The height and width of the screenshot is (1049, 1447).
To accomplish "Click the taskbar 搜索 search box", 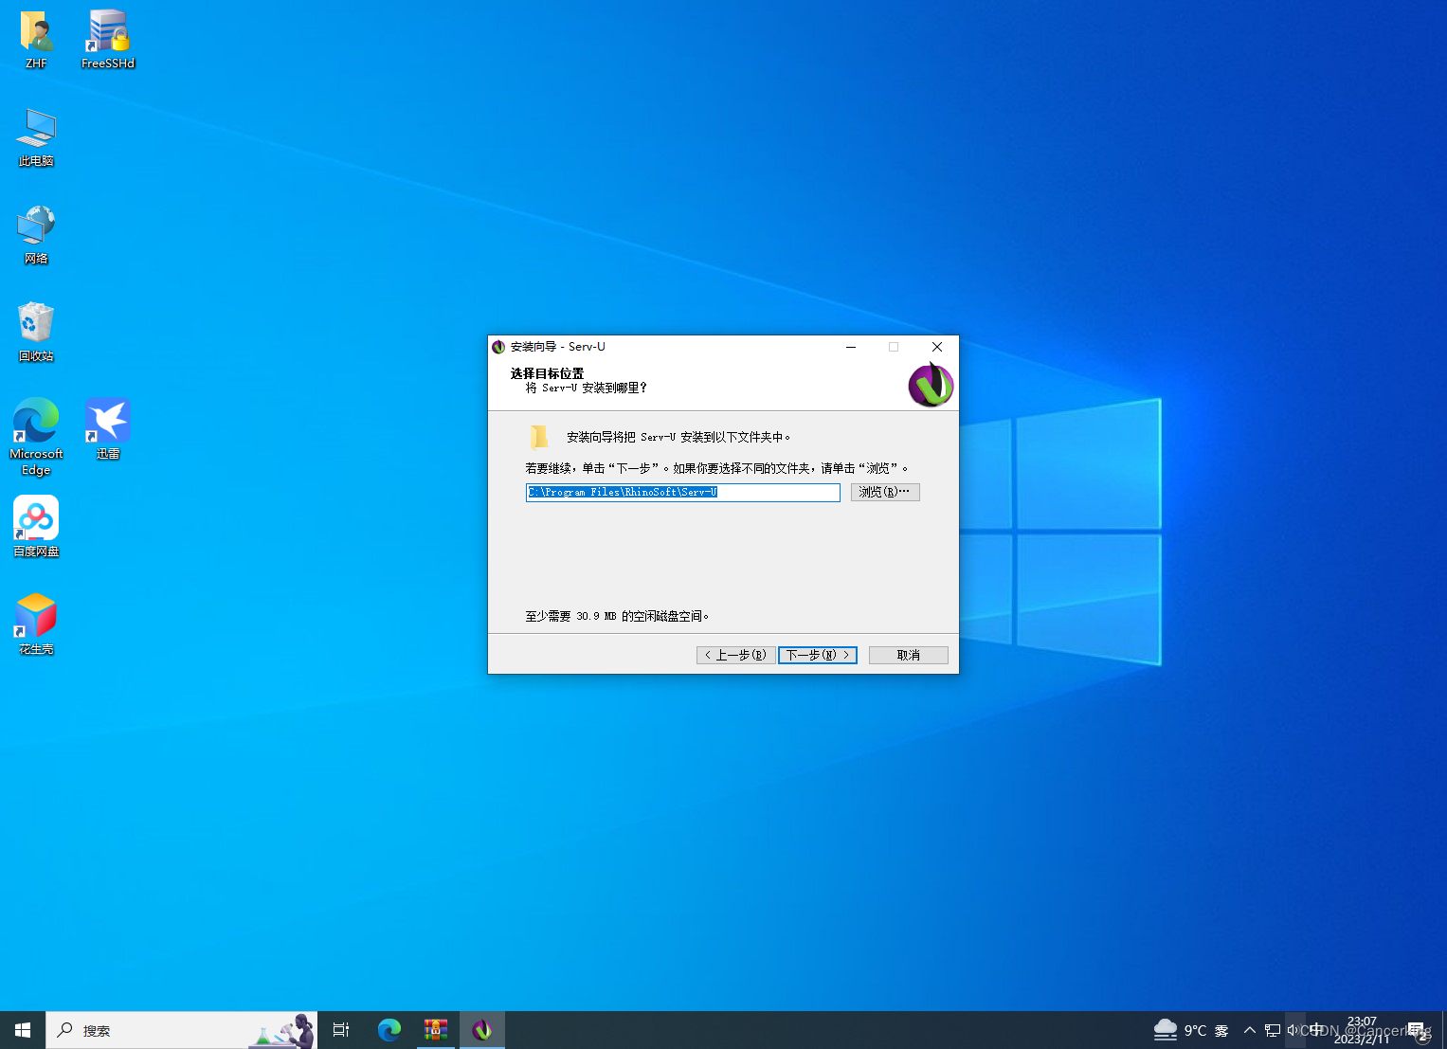I will pos(182,1030).
